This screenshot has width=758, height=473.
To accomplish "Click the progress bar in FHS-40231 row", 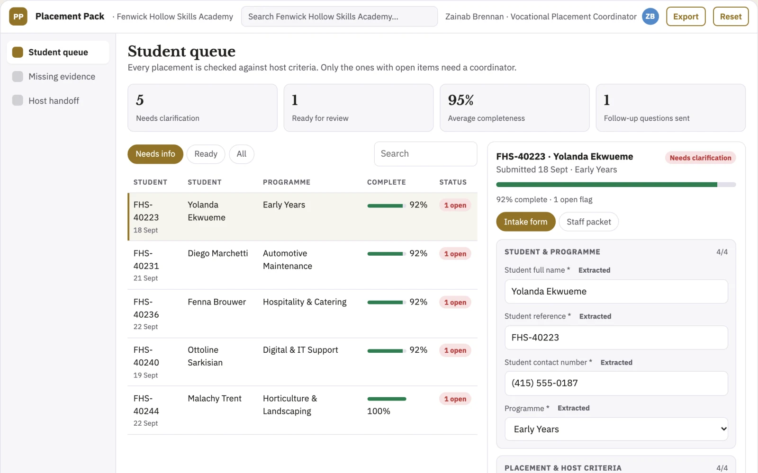I will pyautogui.click(x=387, y=254).
